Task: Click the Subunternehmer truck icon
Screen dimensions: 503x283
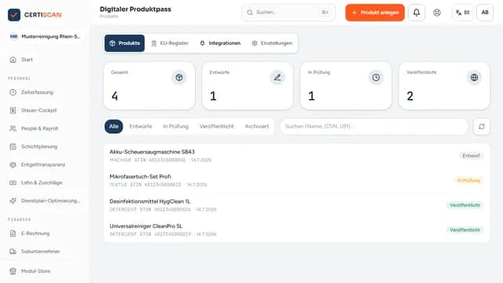Action: (13, 252)
